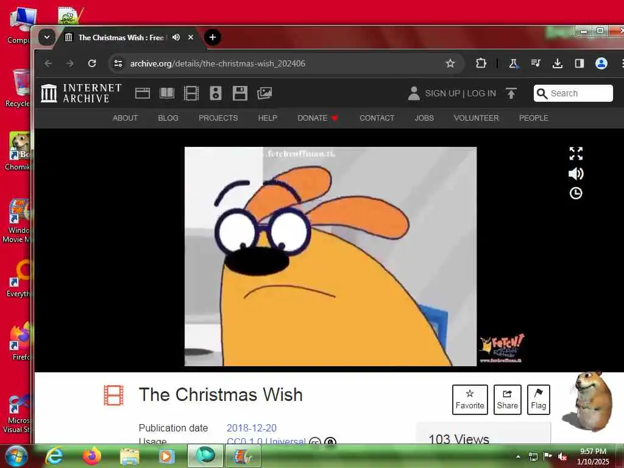Open the Software floppy disk icon

pyautogui.click(x=240, y=93)
